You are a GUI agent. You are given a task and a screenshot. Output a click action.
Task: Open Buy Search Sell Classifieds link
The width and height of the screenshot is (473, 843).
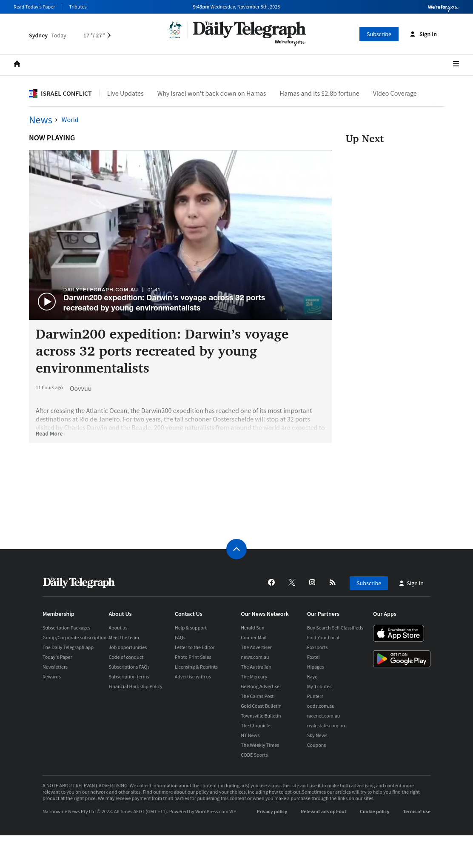click(x=335, y=628)
